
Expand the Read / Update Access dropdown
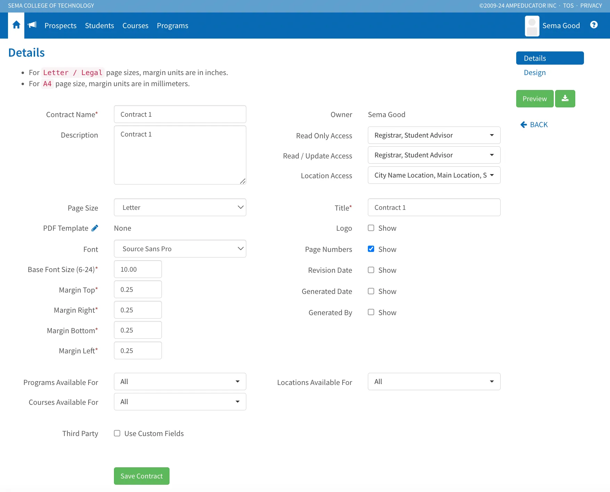pos(434,155)
